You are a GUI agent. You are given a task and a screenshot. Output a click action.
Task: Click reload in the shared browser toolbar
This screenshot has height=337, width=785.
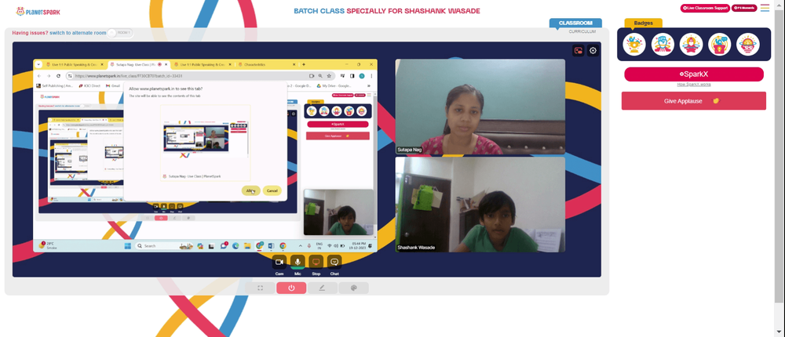coord(58,76)
